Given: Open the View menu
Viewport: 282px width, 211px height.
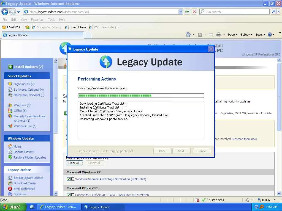Looking at the screenshot, I should pyautogui.click(x=24, y=20).
